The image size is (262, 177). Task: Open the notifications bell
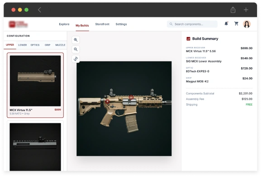pyautogui.click(x=226, y=23)
